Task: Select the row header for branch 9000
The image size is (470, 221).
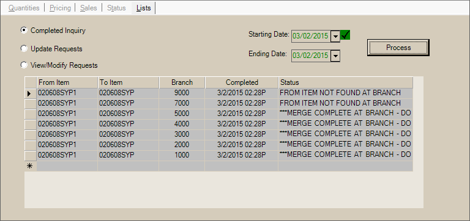Action: (x=31, y=93)
